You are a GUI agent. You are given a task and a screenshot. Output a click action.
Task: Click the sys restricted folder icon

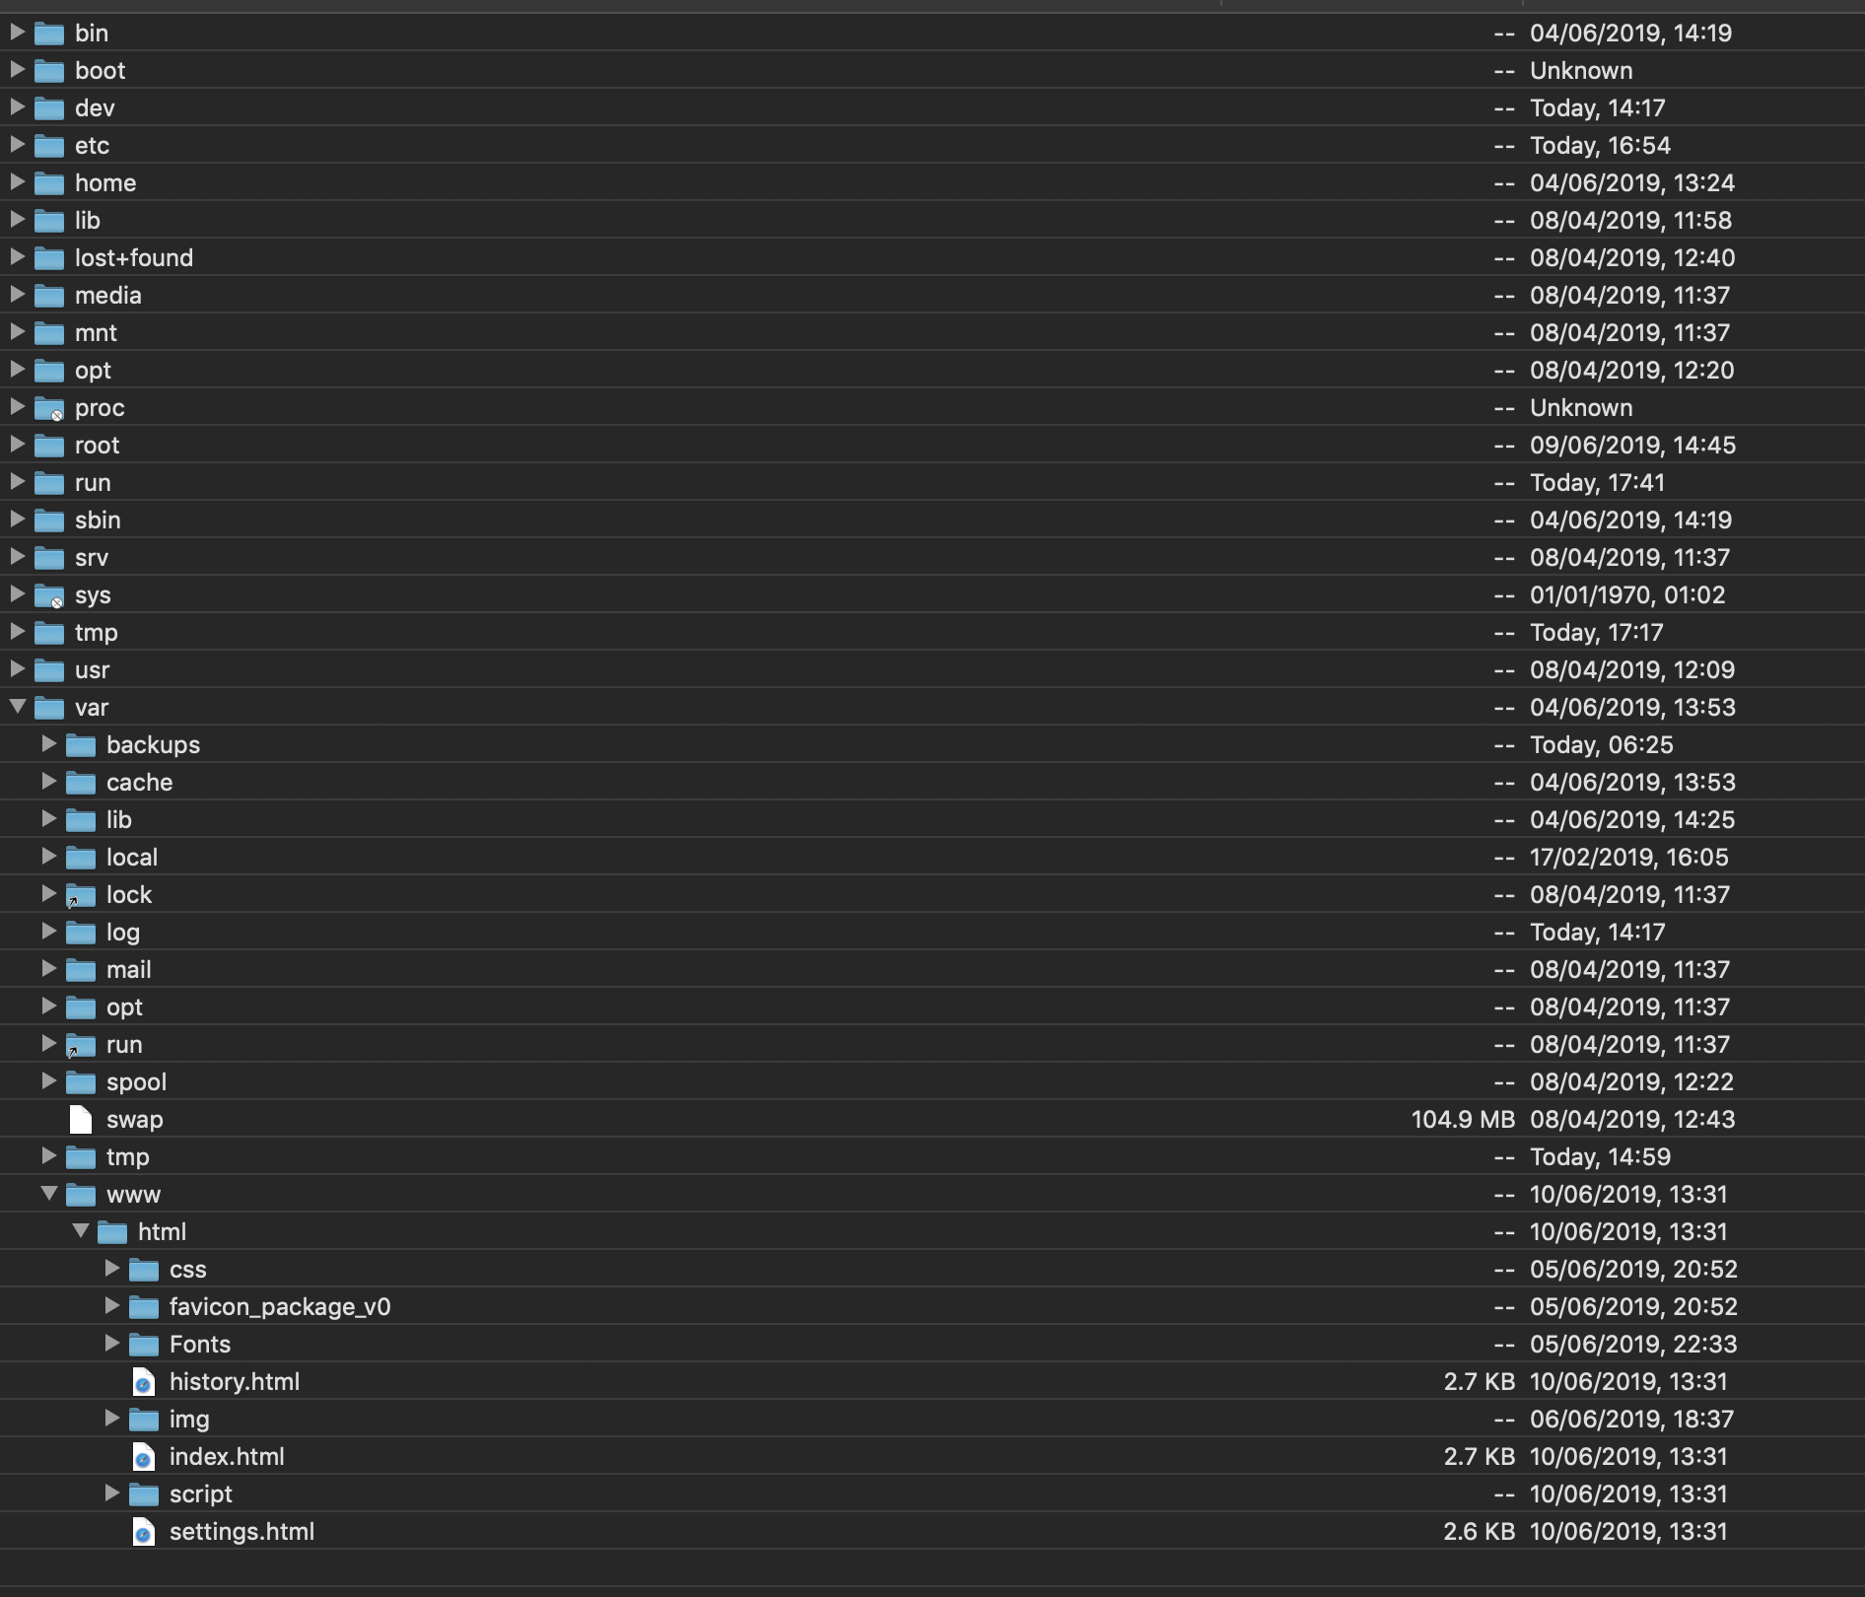49,595
